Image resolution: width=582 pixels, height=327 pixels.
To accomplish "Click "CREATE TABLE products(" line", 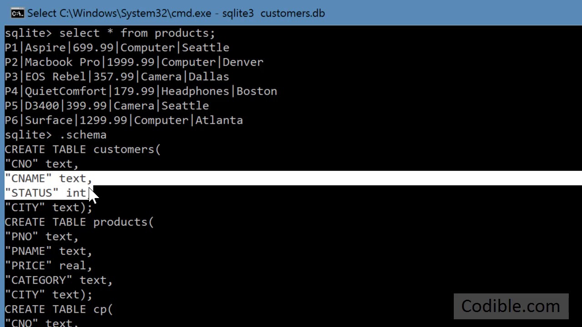I will 80,222.
